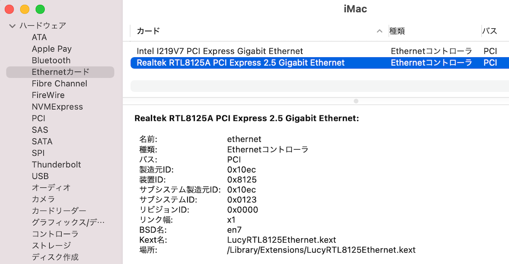Click the 種類 column header
The width and height of the screenshot is (509, 264).
coord(397,31)
